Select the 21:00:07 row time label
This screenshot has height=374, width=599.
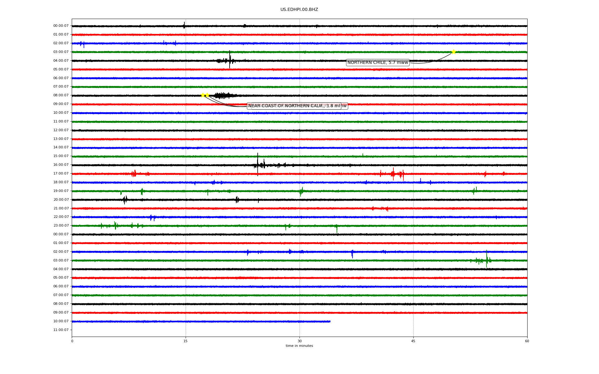[61, 209]
